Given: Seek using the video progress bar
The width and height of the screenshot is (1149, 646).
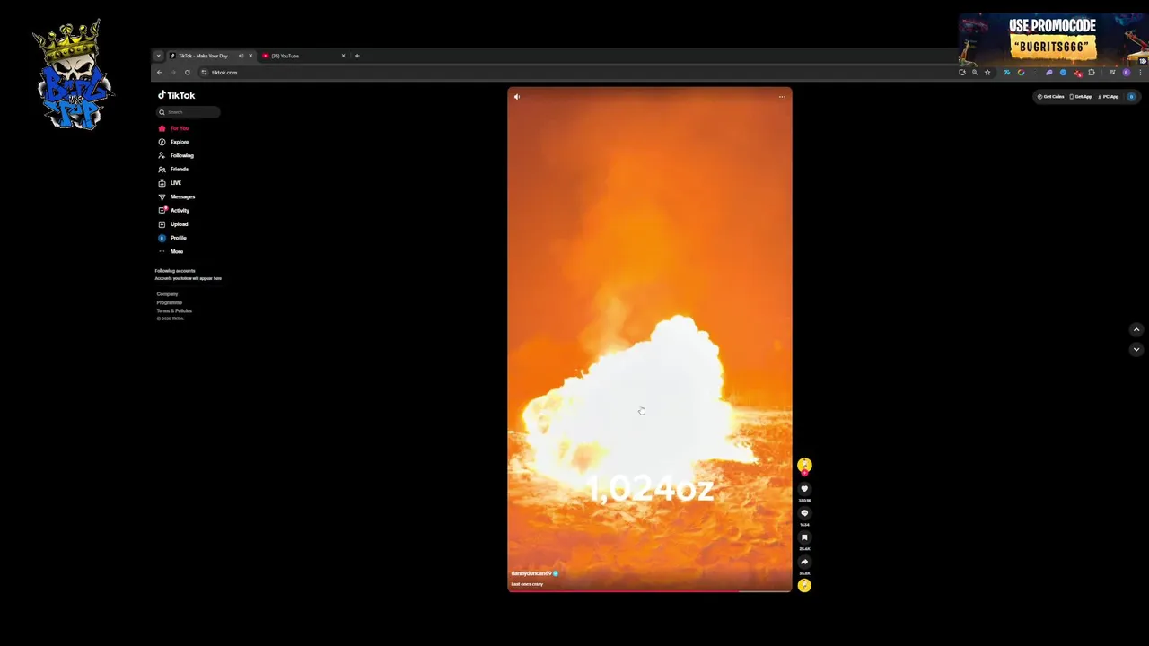Looking at the screenshot, I should click(650, 591).
